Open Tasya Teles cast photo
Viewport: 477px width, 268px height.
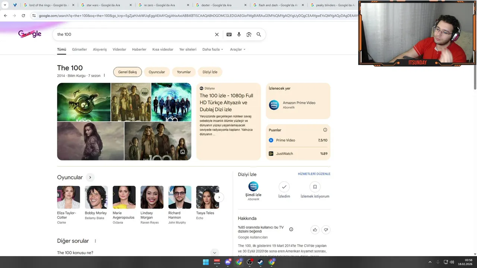[x=208, y=197]
